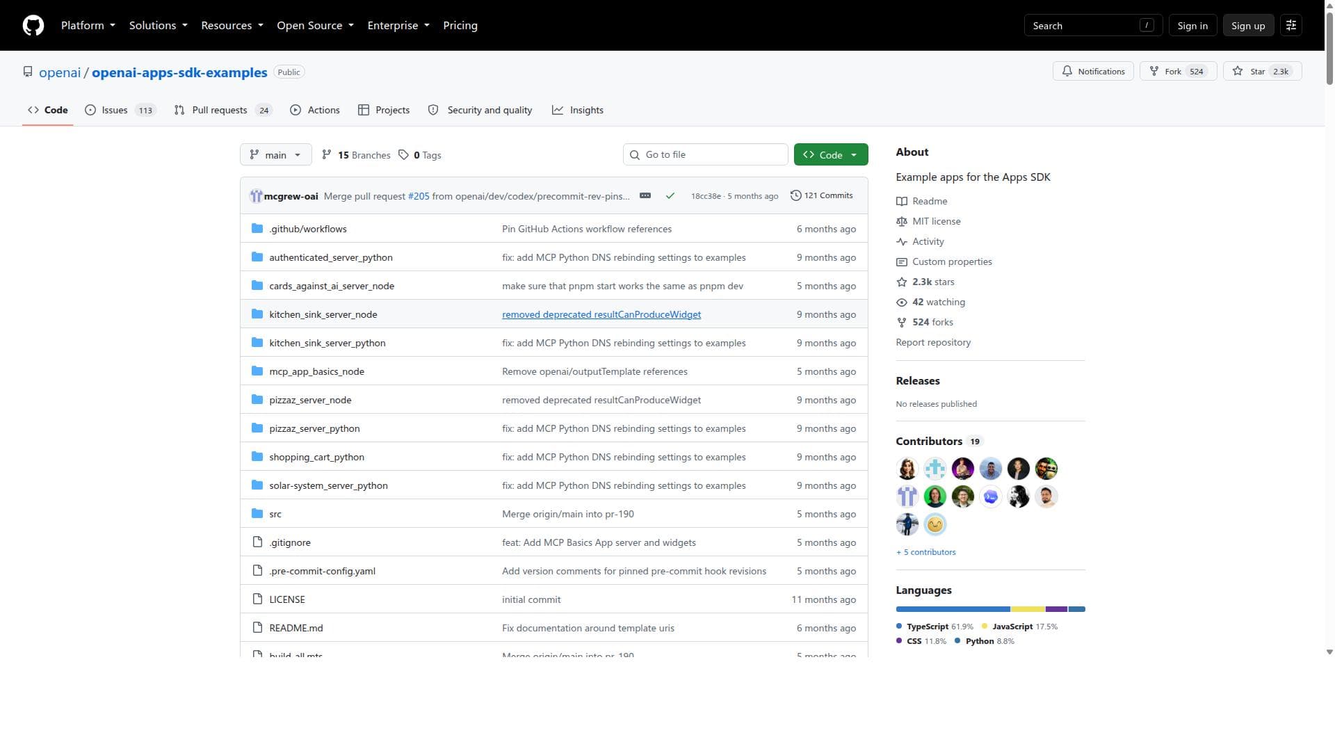The height and width of the screenshot is (751, 1335).
Task: Click the folder icon for kitchen_sink_server_node
Action: 257,314
